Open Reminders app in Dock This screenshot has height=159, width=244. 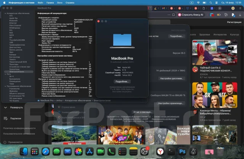(122, 151)
